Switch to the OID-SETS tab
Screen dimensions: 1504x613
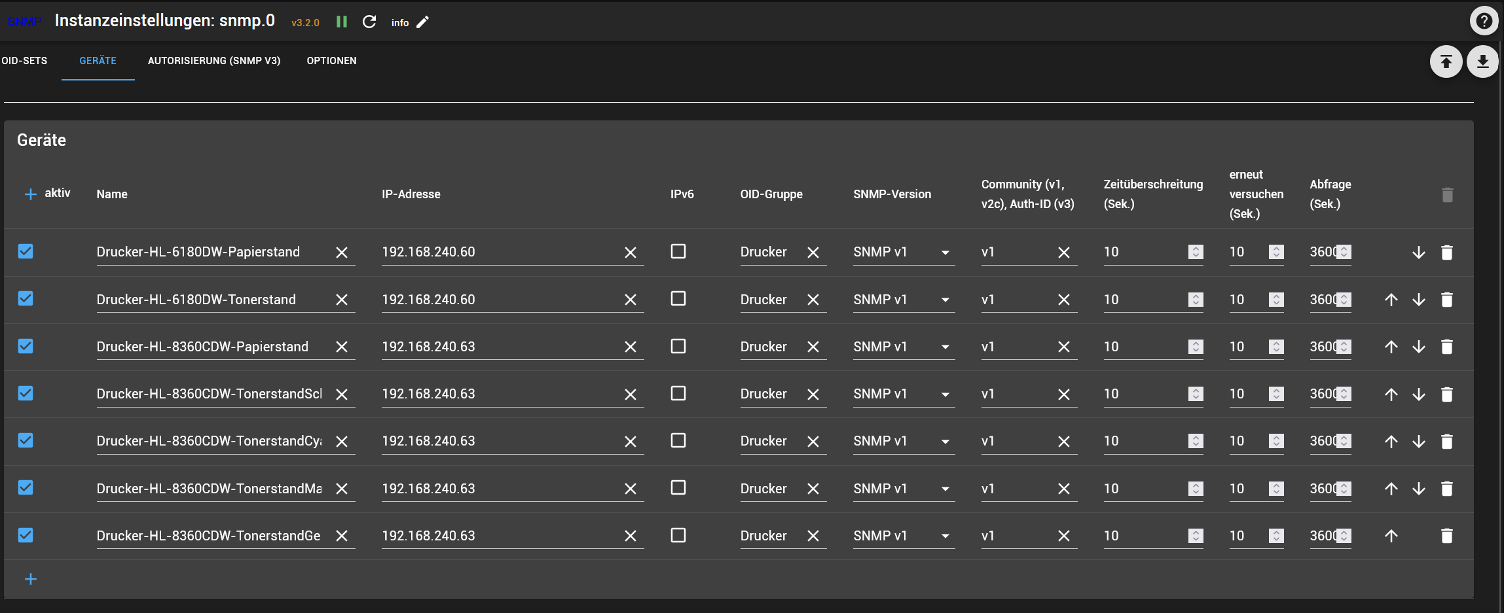pyautogui.click(x=24, y=61)
